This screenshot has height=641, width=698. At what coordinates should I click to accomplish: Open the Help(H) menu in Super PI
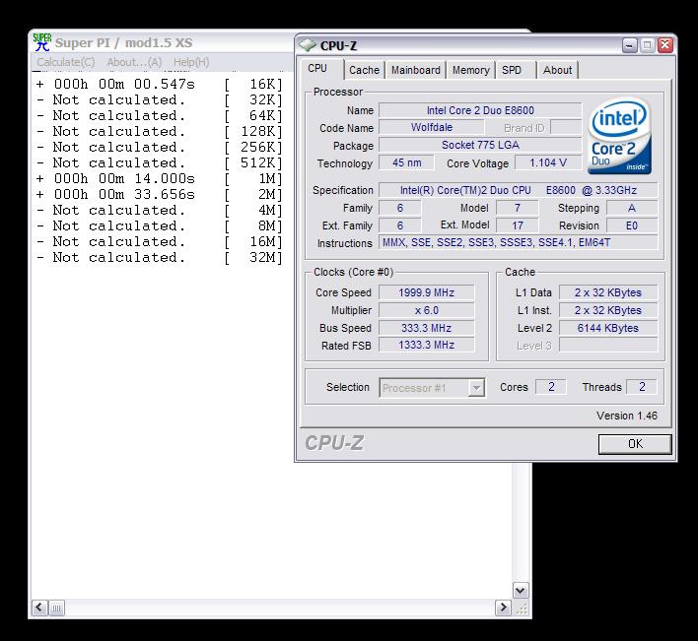[191, 62]
